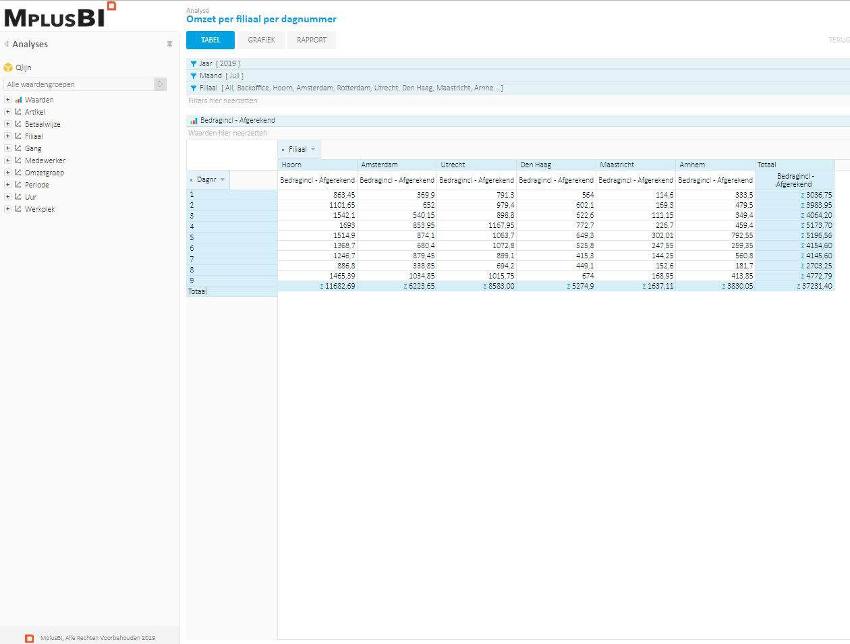This screenshot has height=644, width=850.
Task: Click the TERUG link
Action: coord(839,40)
